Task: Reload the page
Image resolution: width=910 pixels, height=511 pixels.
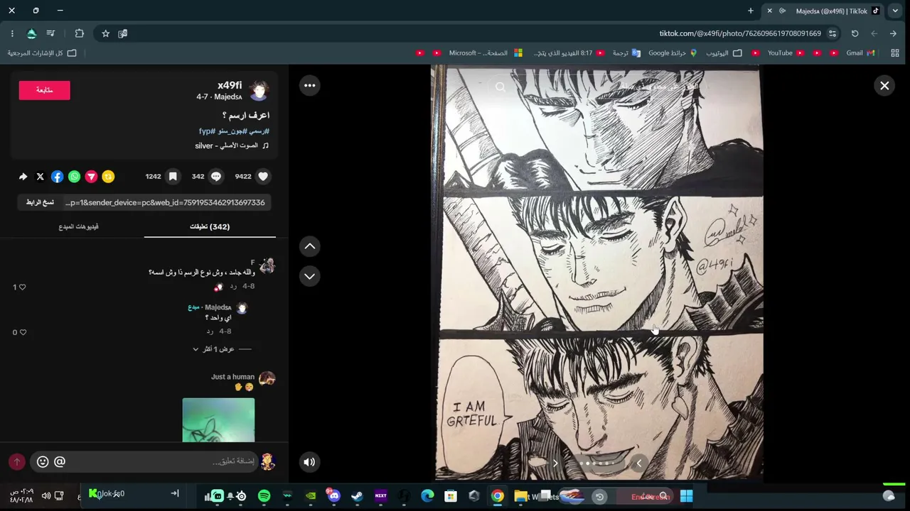Action: click(855, 33)
